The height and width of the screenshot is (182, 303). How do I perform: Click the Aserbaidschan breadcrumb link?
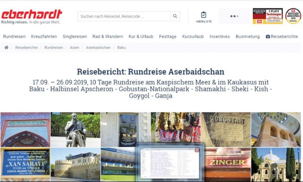98,47
